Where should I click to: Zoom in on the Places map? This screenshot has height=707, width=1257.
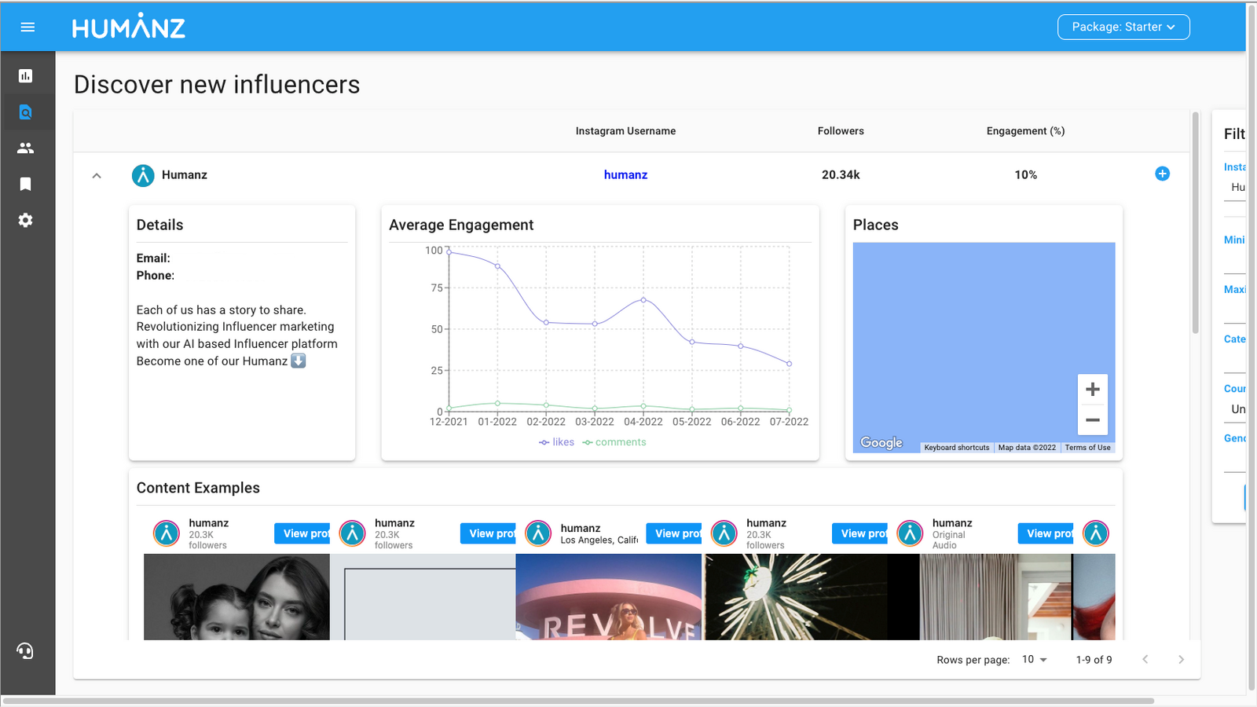click(1093, 390)
